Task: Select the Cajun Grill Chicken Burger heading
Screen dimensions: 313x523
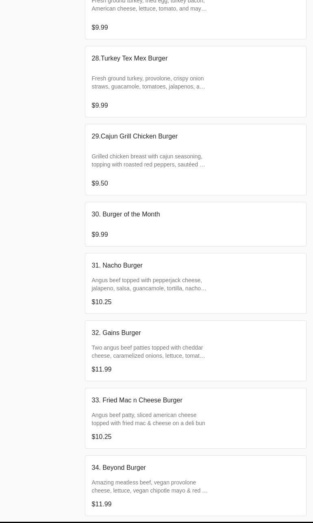Action: point(135,136)
